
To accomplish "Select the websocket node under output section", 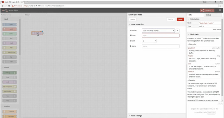I will 10,91.
